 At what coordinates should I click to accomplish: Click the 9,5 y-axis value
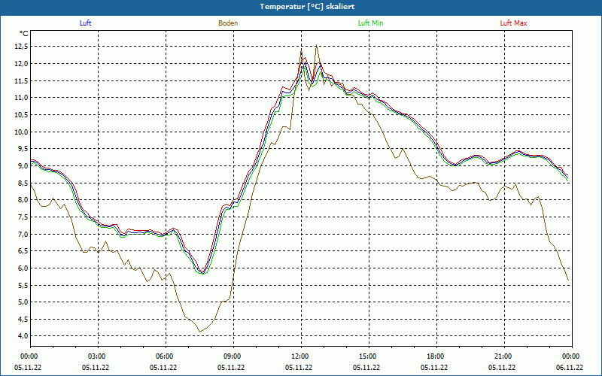(x=23, y=149)
